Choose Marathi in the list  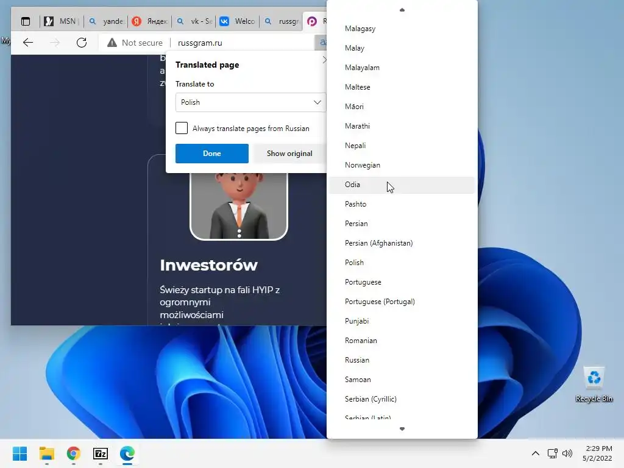402,126
